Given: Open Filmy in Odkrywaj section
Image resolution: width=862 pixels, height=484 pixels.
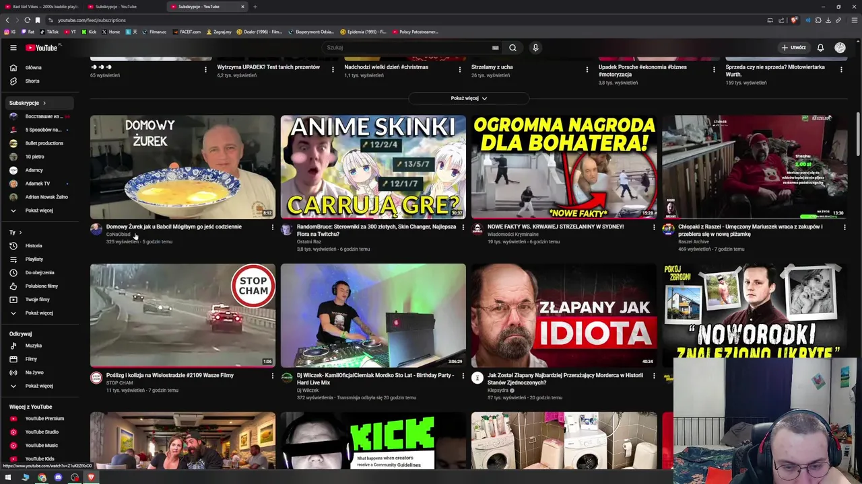Looking at the screenshot, I should tap(40, 359).
